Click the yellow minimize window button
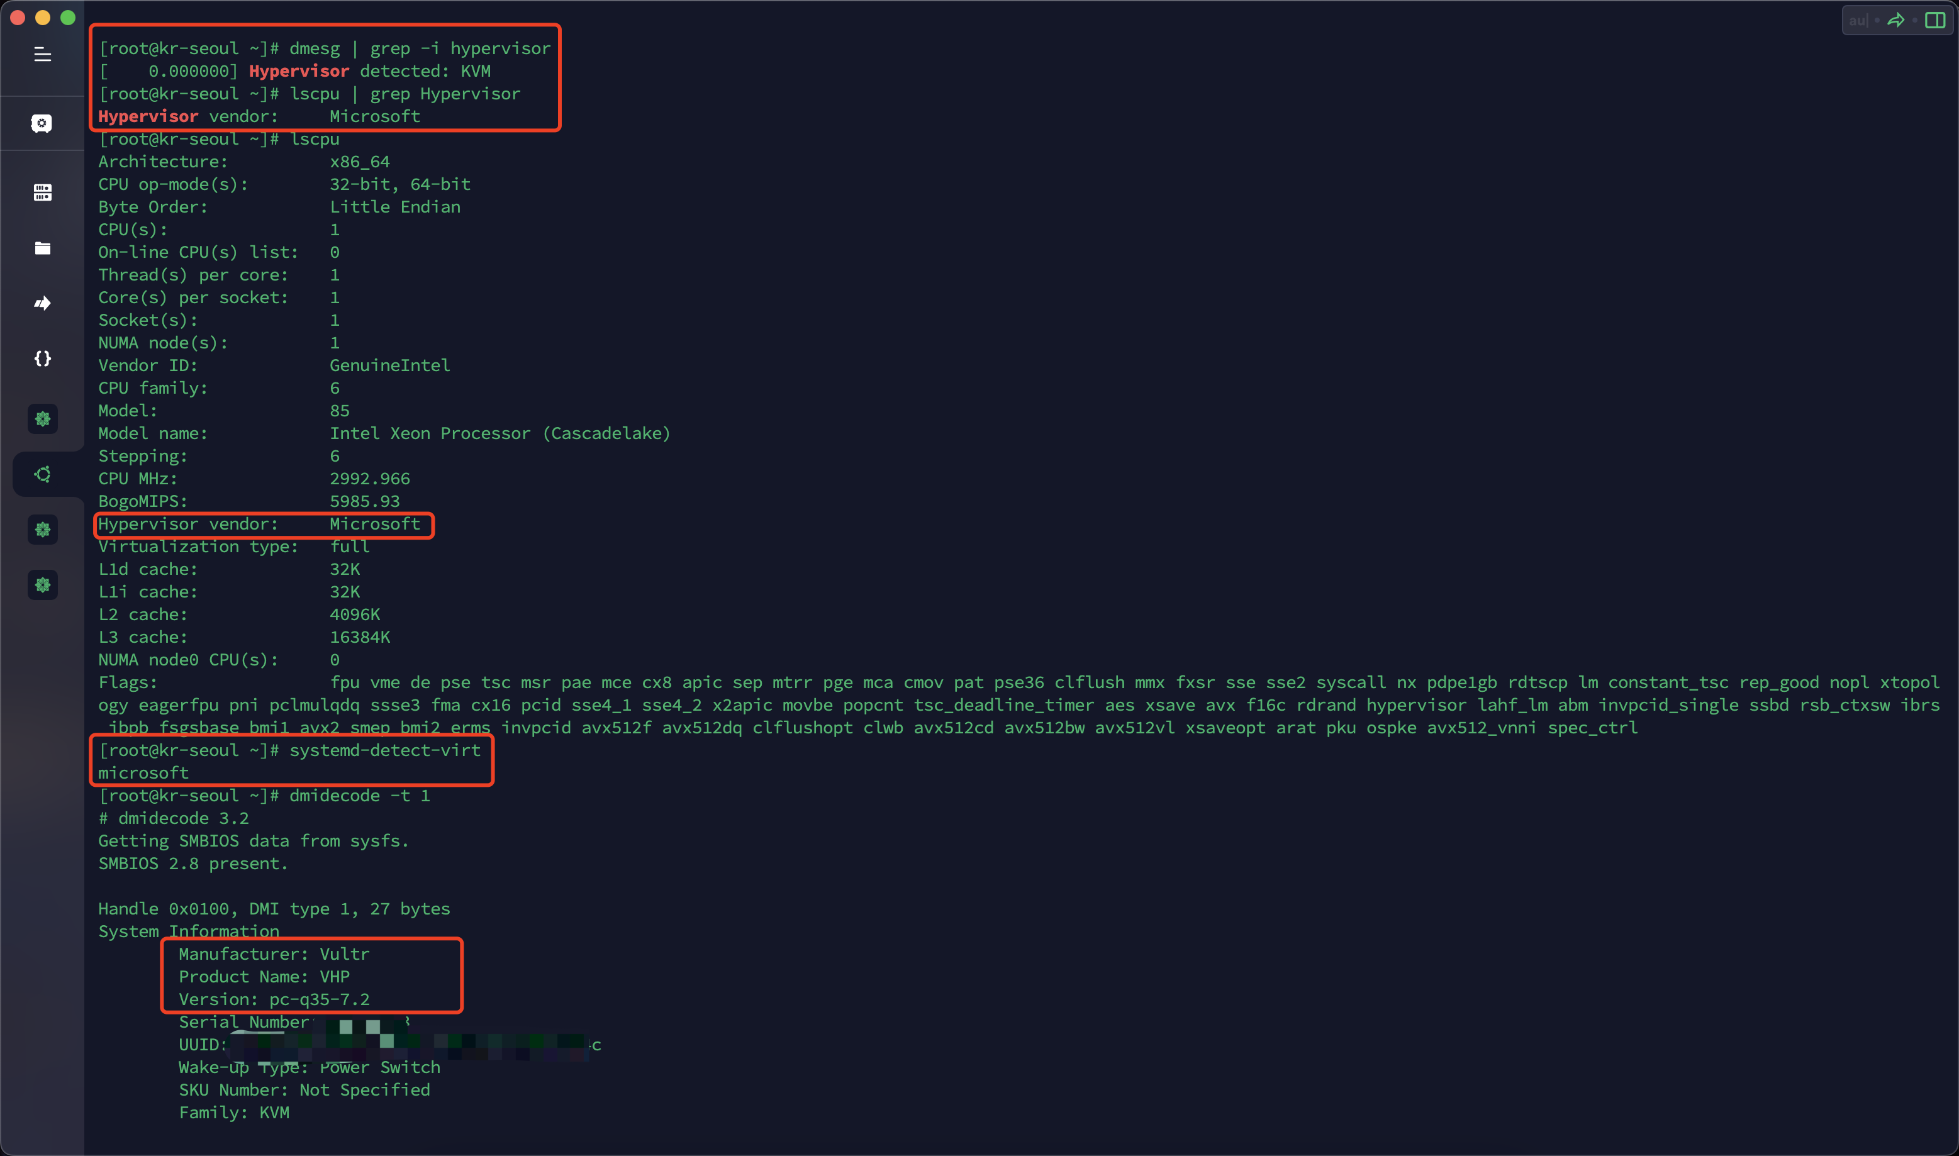The height and width of the screenshot is (1156, 1959). 43,17
